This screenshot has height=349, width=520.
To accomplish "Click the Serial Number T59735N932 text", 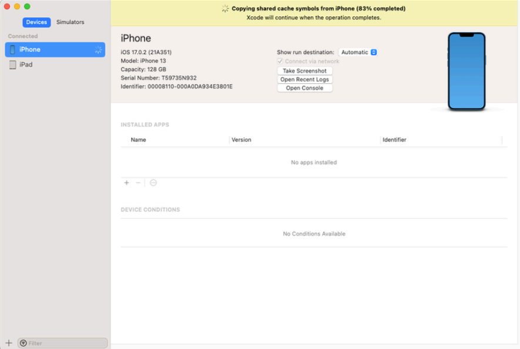I will [x=159, y=78].
